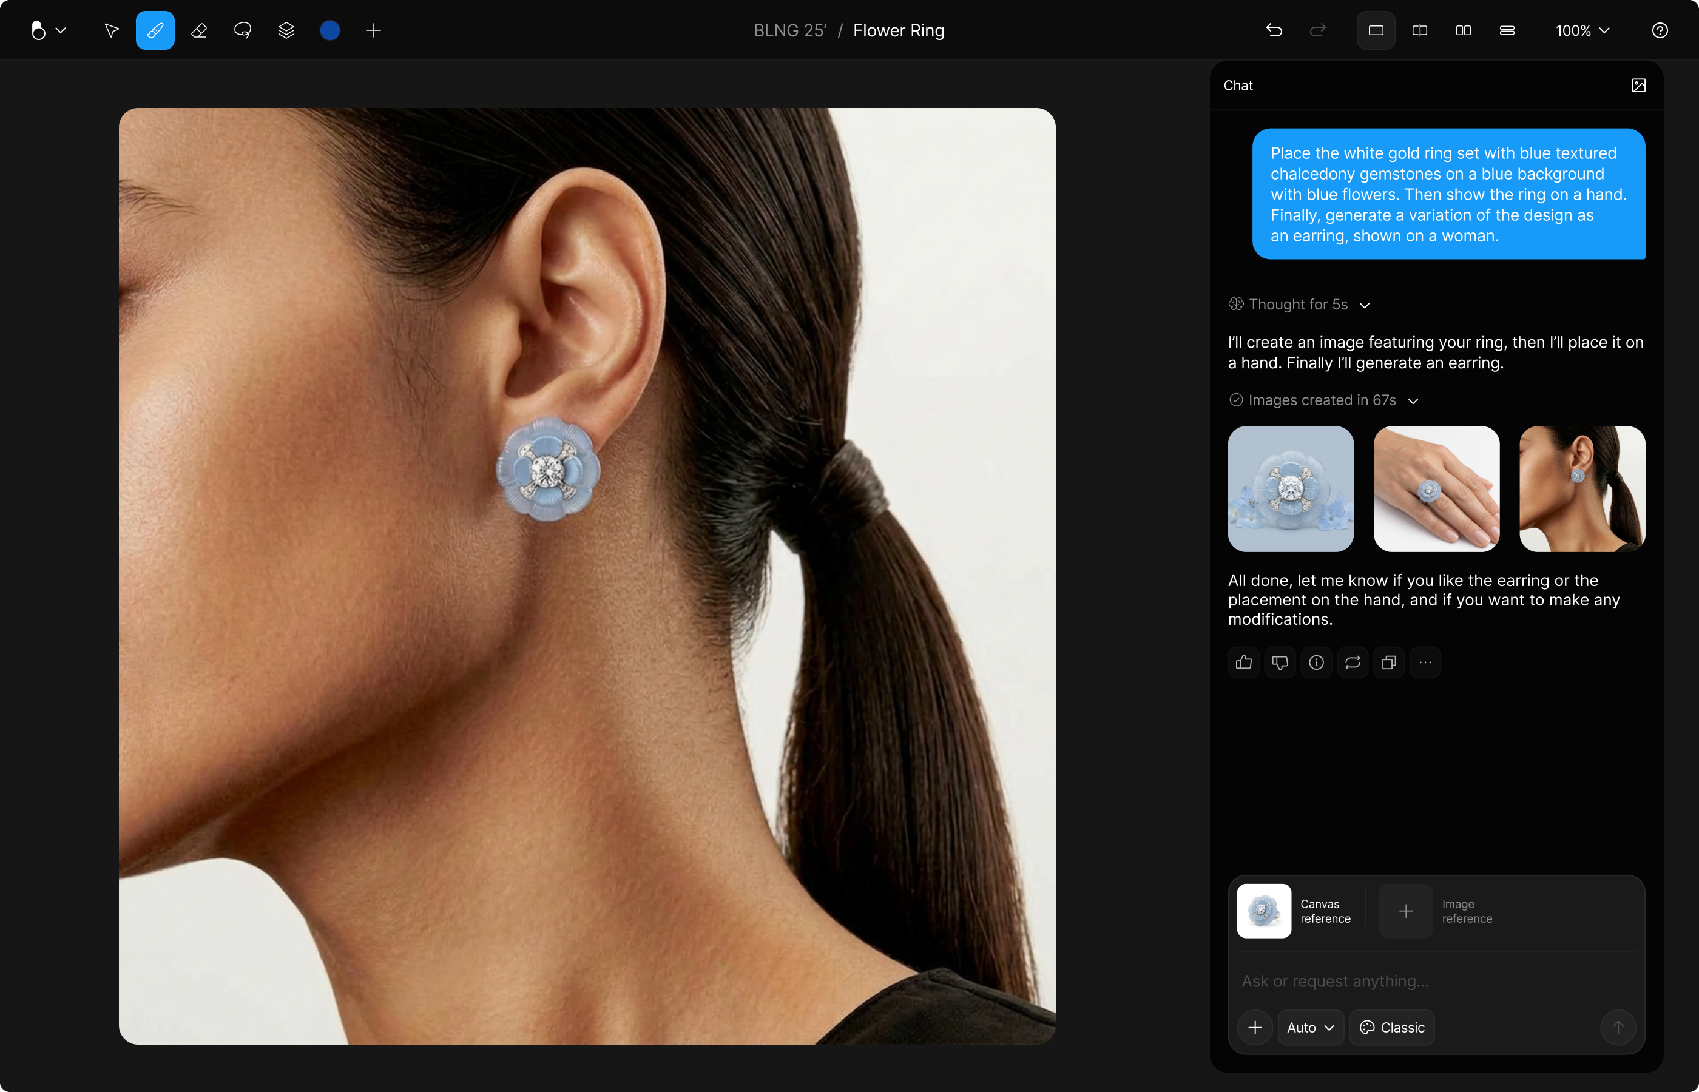Give the response a thumbs down
This screenshot has width=1699, height=1092.
tap(1280, 662)
